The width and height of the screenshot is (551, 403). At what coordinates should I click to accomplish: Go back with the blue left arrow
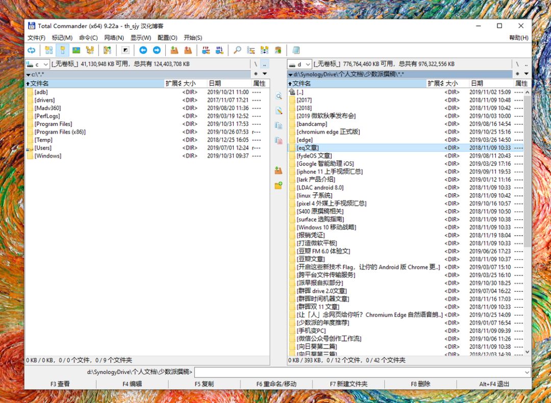143,50
